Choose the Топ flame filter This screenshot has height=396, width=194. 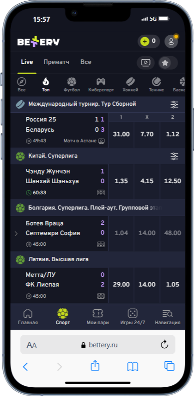coord(46,82)
